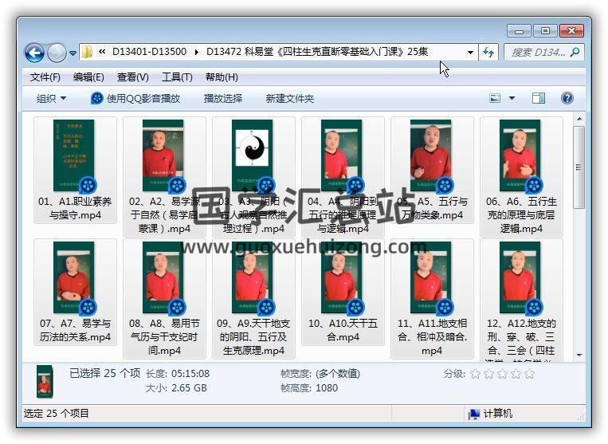Open the address bar history dropdown
608x444 pixels.
(x=470, y=52)
